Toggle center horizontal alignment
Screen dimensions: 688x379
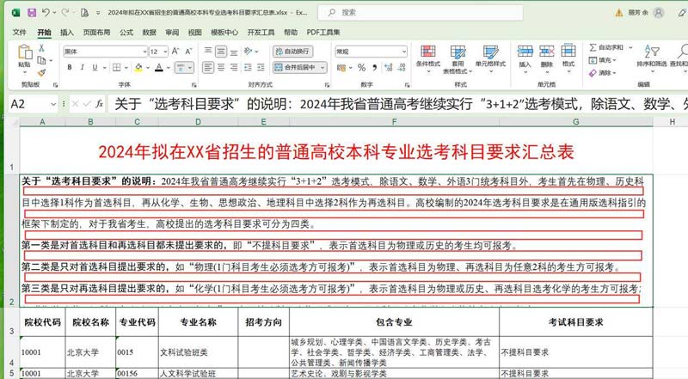tap(221, 68)
